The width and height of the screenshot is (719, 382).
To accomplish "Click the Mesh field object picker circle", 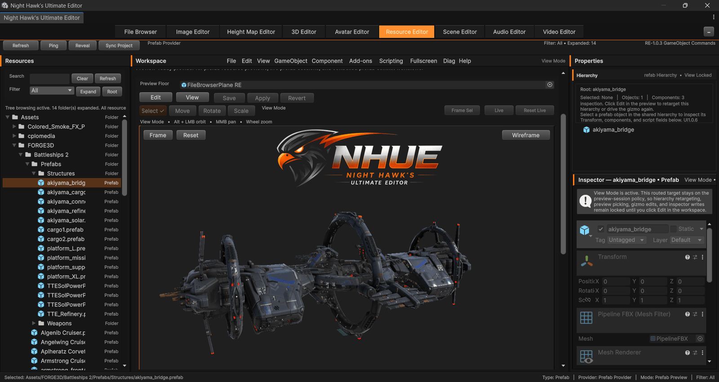I will (700, 338).
